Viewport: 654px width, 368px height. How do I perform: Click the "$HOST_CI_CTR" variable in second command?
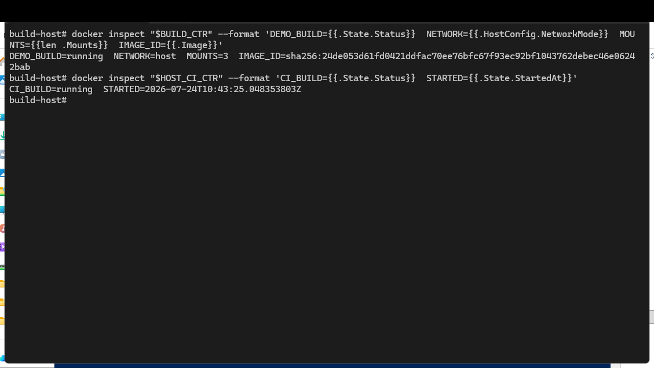point(187,78)
